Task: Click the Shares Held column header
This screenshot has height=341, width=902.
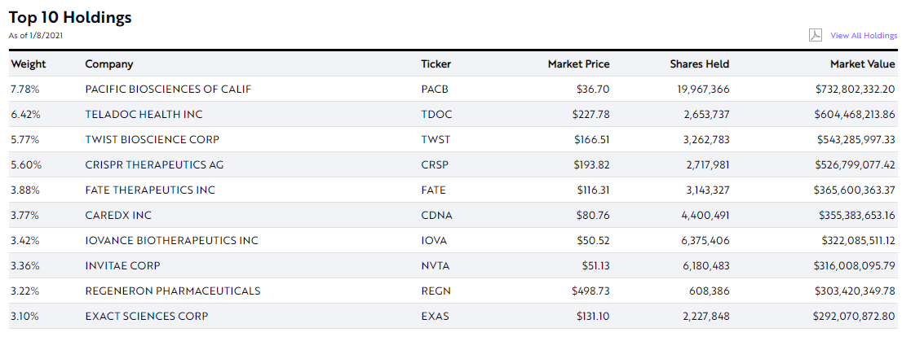Action: tap(699, 64)
